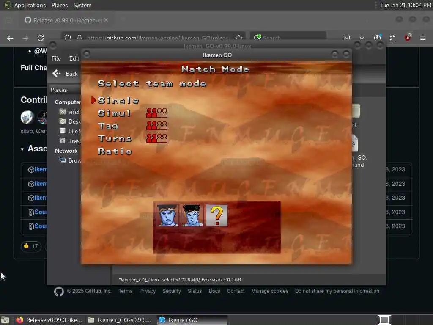Switch to Ikemen GO taskbar entry
This screenshot has height=325, width=433.
click(x=192, y=320)
